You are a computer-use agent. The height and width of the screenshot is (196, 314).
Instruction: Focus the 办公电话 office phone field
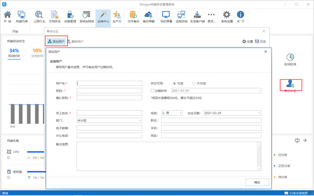pyautogui.click(x=110, y=135)
